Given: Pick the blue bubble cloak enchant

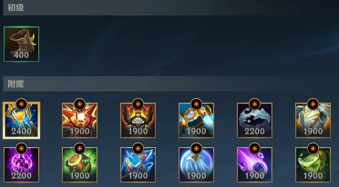Looking at the screenshot, I should pos(196,165).
